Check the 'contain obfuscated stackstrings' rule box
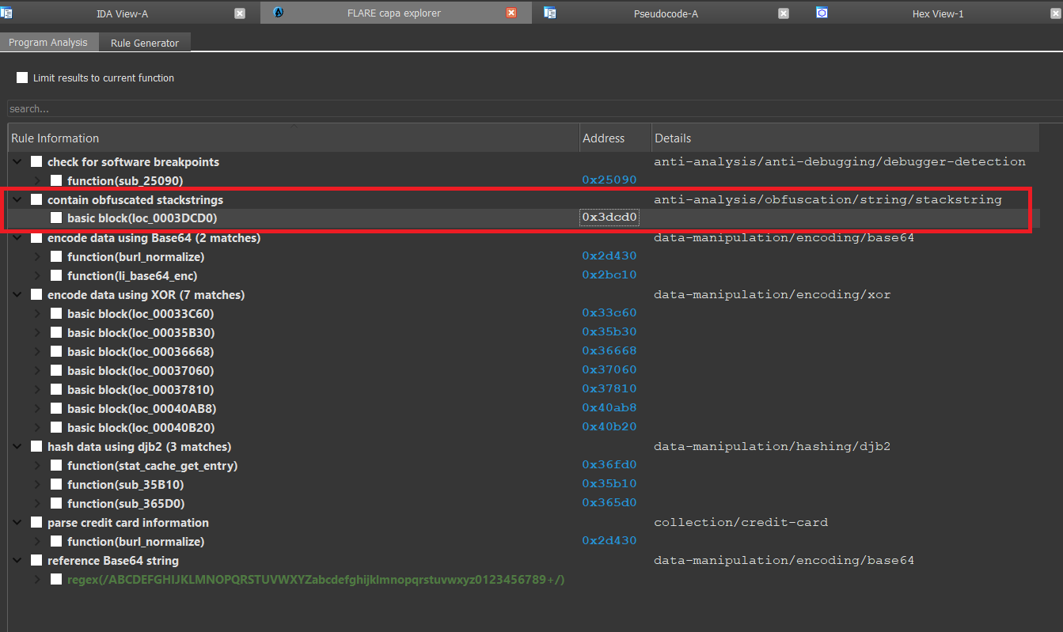 pyautogui.click(x=36, y=200)
